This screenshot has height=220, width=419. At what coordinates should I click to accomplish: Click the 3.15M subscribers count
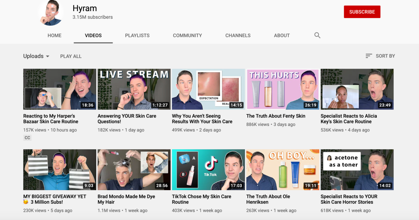(93, 17)
